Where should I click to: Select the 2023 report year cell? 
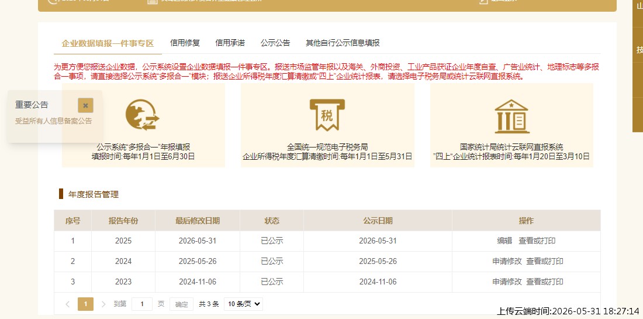(x=123, y=282)
